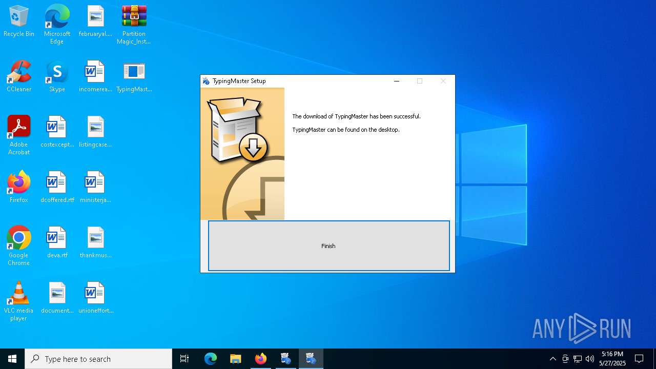Switch to the first setup taskbar item

(285, 359)
